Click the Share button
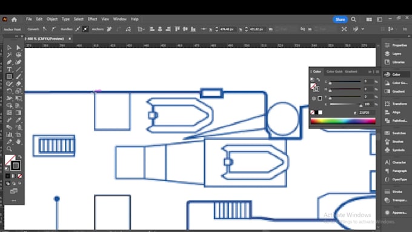 [340, 19]
